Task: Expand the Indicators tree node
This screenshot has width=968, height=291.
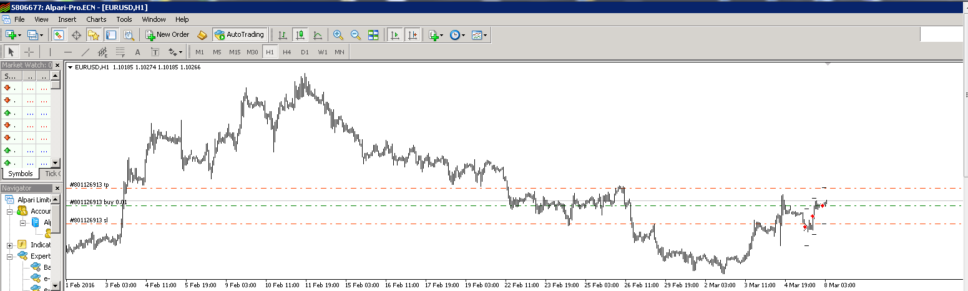Action: click(x=10, y=245)
